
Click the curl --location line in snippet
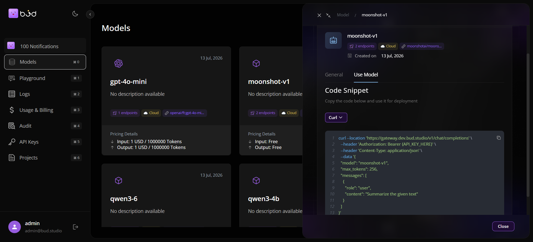(405, 138)
